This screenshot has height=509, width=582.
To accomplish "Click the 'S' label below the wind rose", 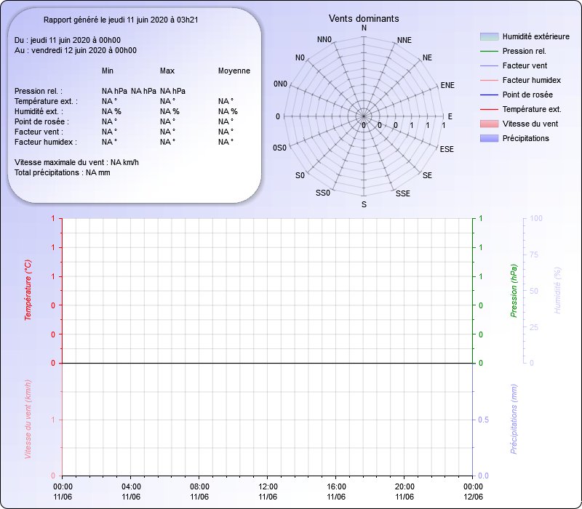I will [364, 204].
